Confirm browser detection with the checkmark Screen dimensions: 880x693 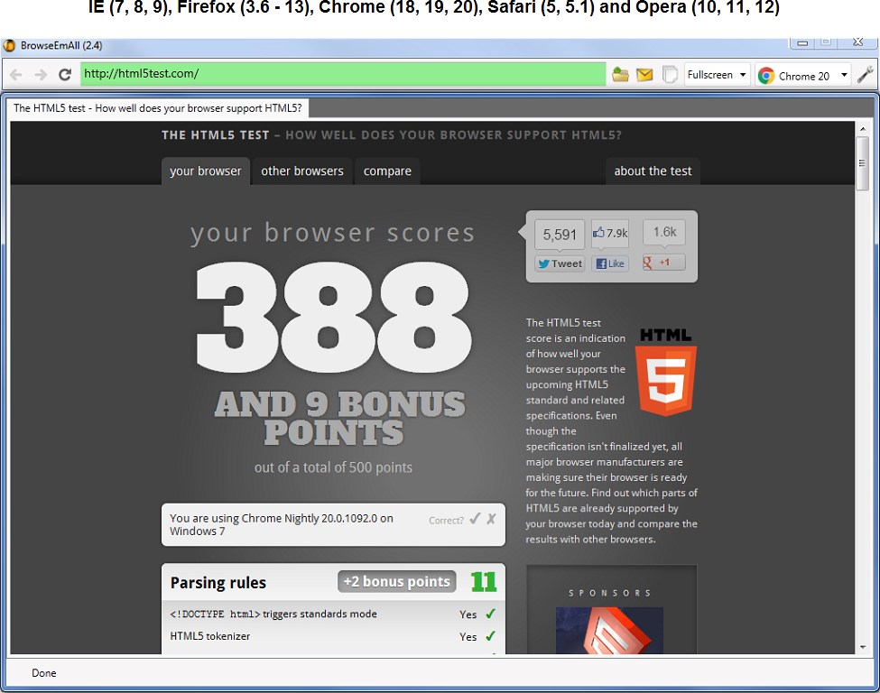(x=475, y=519)
